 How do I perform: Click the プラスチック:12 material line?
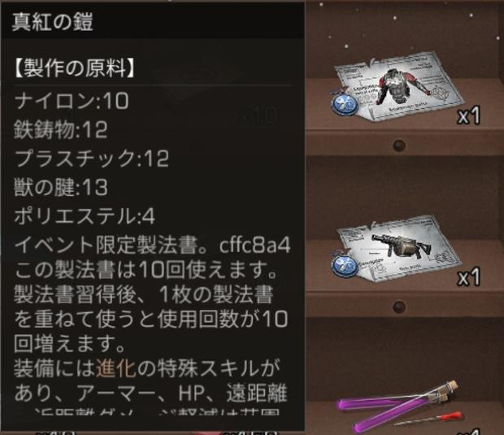tap(91, 159)
